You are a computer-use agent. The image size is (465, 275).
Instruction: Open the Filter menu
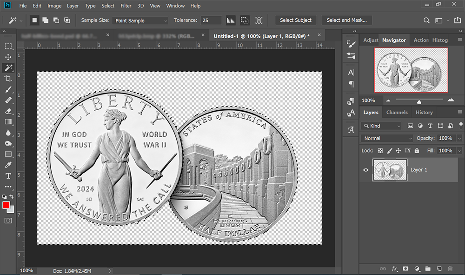pyautogui.click(x=126, y=6)
